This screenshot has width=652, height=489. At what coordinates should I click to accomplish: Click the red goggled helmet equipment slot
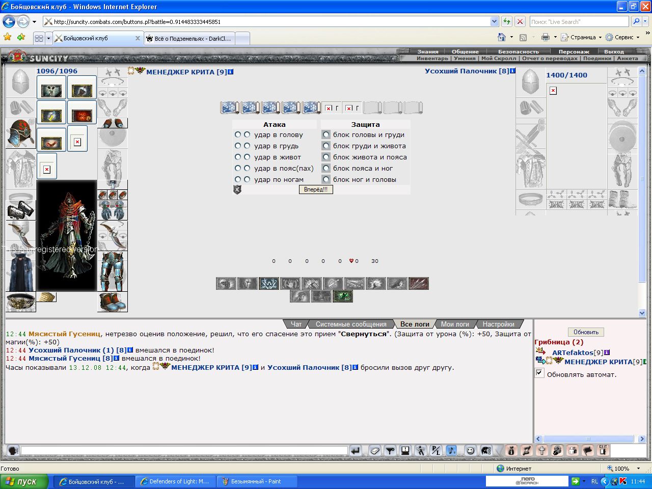(x=21, y=133)
